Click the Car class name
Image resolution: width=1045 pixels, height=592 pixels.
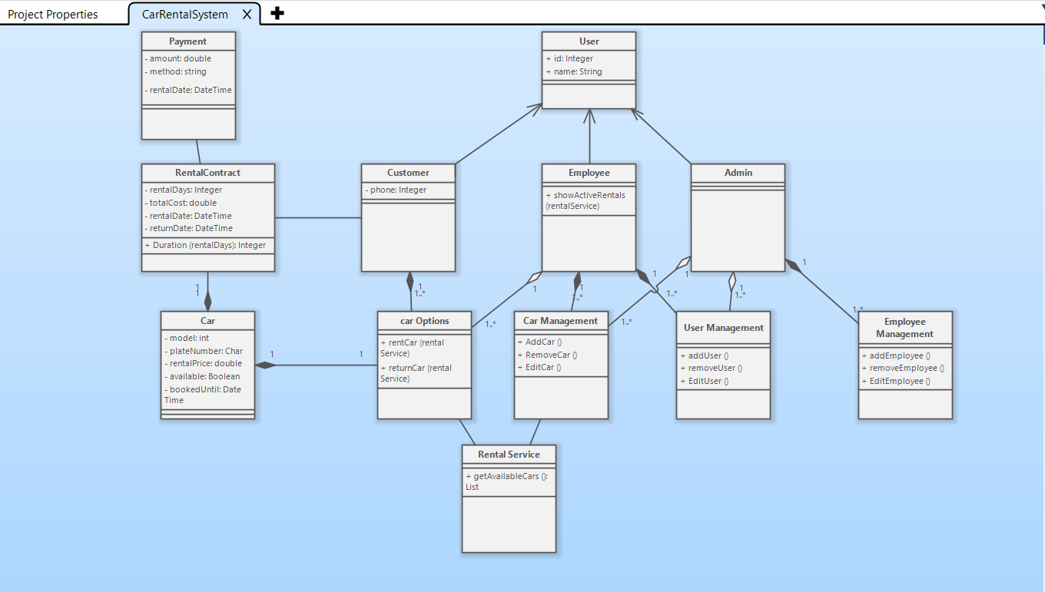207,321
